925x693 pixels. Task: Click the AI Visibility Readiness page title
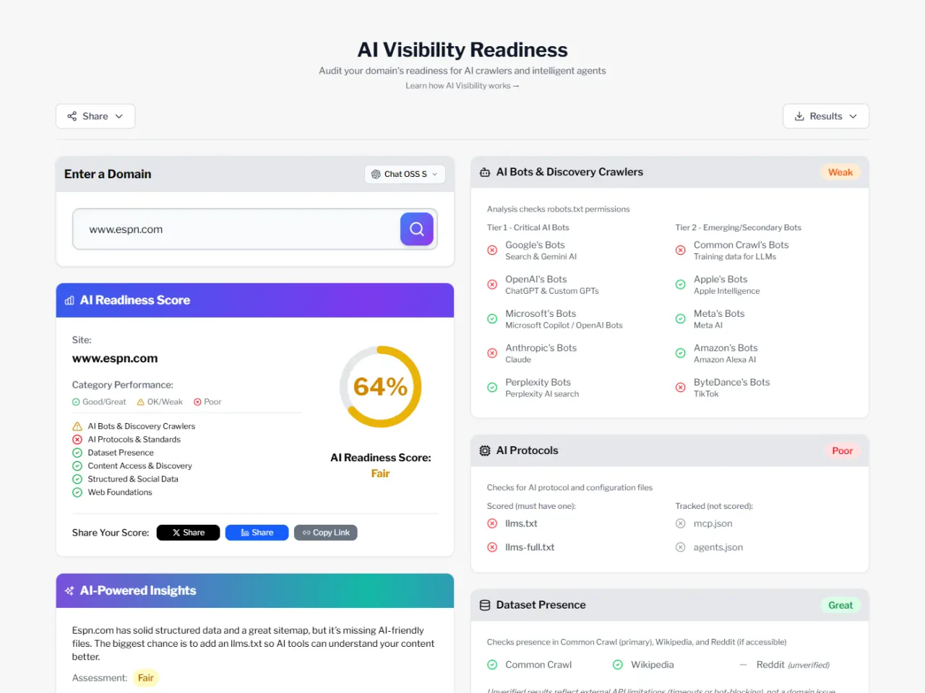(x=462, y=50)
